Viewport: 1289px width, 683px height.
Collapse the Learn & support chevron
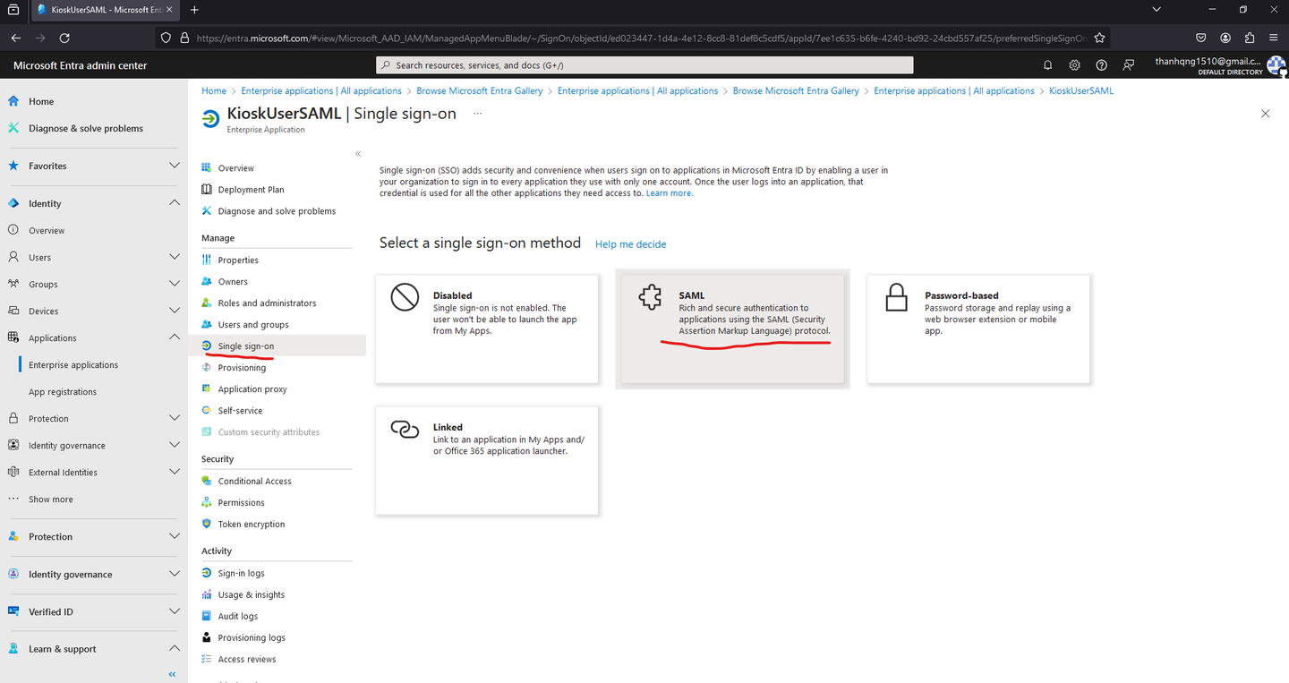point(175,649)
